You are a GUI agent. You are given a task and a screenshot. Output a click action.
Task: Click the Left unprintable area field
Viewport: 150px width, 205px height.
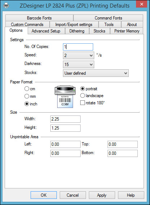(65, 144)
